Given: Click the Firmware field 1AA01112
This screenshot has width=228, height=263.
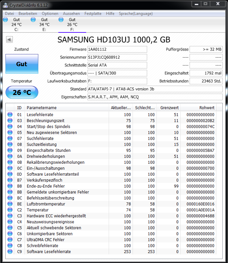Looking at the screenshot, I should pos(117,49).
